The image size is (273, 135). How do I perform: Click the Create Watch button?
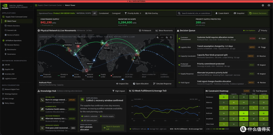[222, 13]
